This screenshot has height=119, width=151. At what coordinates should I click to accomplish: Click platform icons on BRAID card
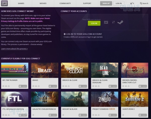pyautogui.click(x=36, y=86)
